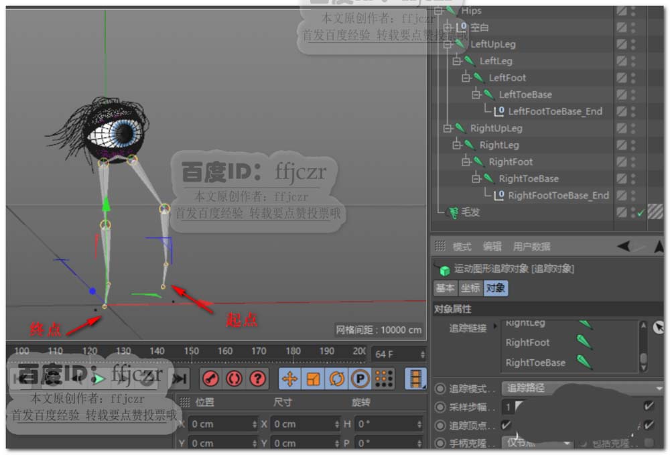Open the 追踪模式 dropdown showing 追踪路径

coord(583,388)
